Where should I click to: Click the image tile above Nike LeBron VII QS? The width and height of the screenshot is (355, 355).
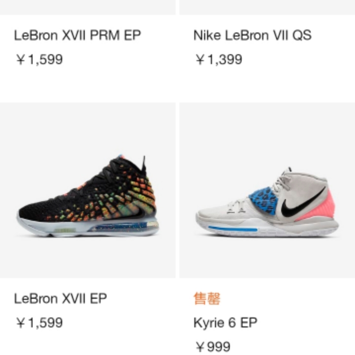click(267, 7)
